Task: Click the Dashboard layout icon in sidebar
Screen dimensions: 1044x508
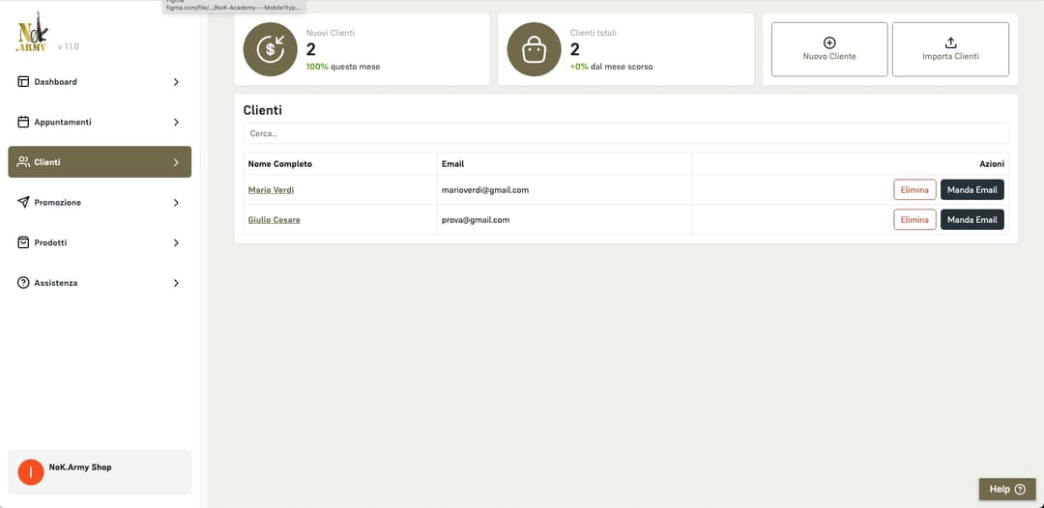Action: pos(23,82)
